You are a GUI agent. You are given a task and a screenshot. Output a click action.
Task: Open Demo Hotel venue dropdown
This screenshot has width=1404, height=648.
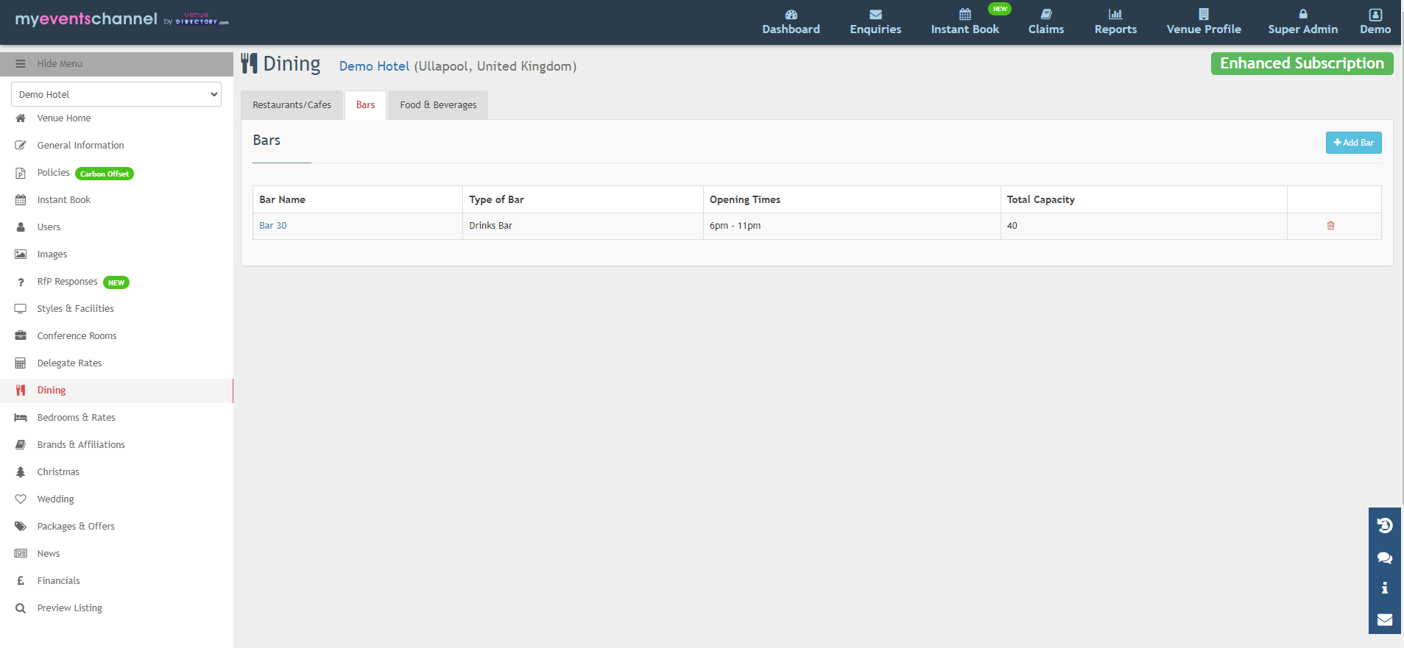tap(116, 94)
